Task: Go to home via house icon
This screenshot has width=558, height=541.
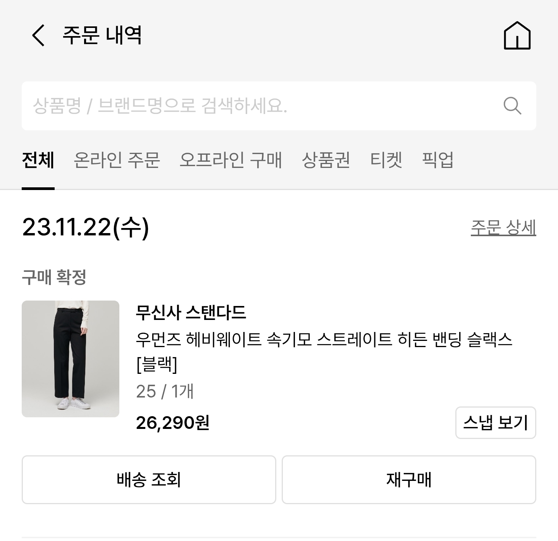Action: tap(517, 35)
